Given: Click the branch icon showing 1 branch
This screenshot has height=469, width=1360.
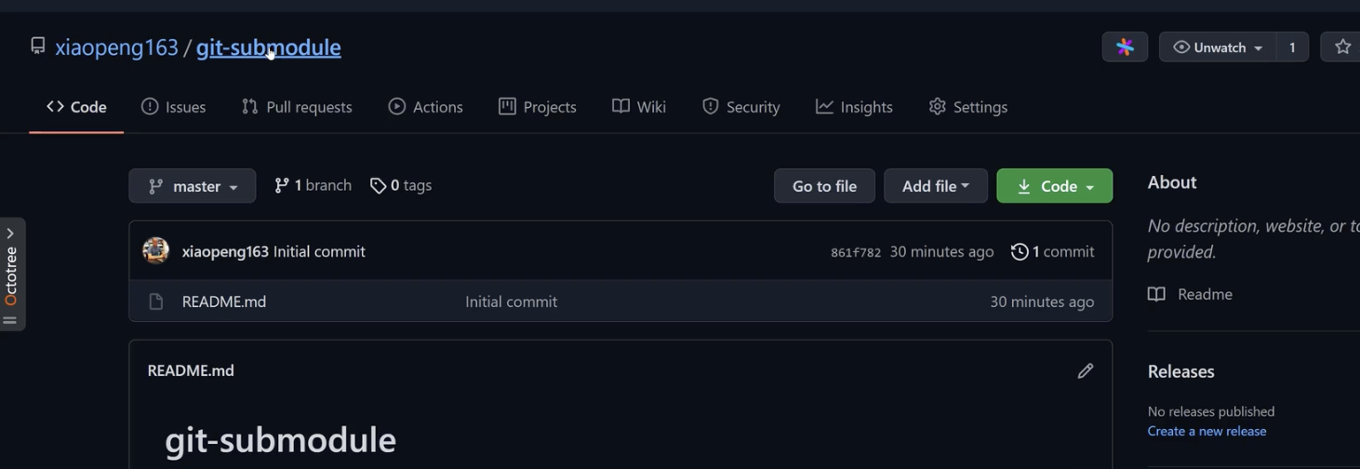Looking at the screenshot, I should 282,186.
